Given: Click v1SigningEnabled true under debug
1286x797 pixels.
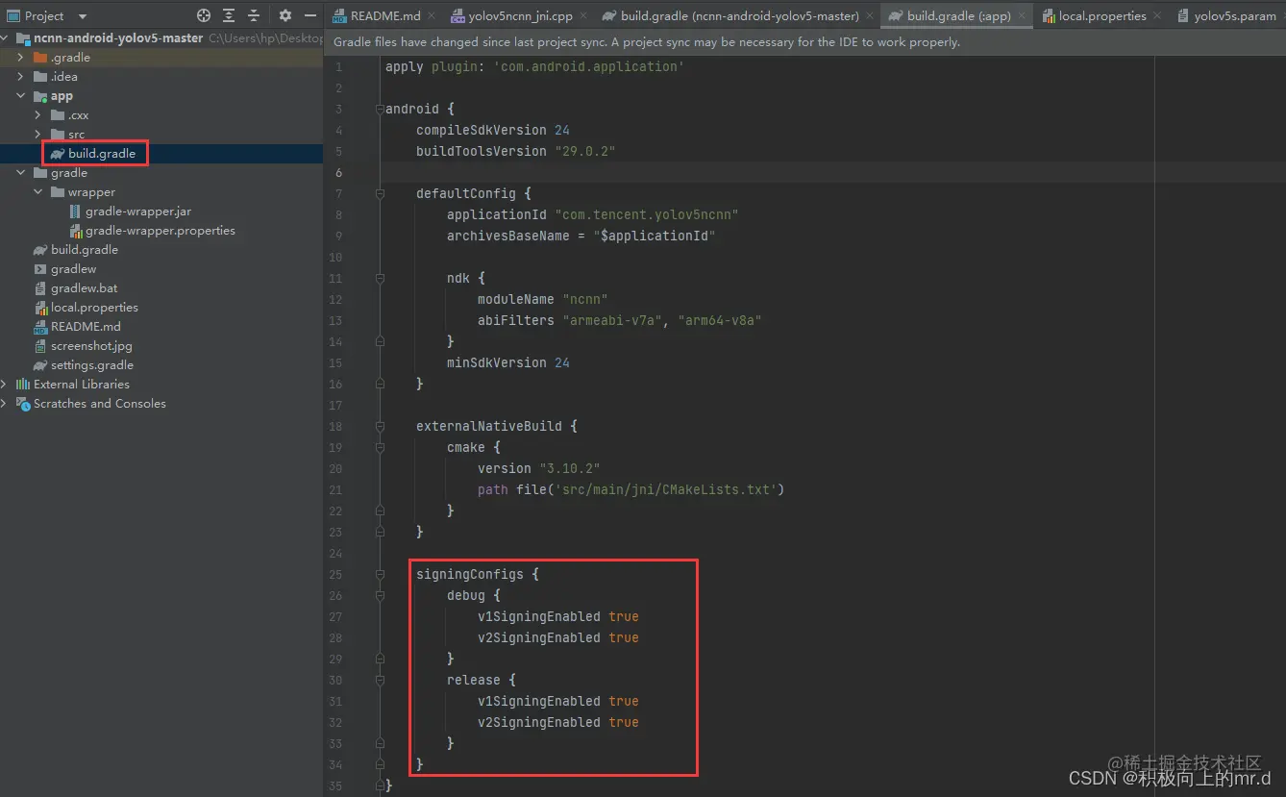Looking at the screenshot, I should click(557, 616).
